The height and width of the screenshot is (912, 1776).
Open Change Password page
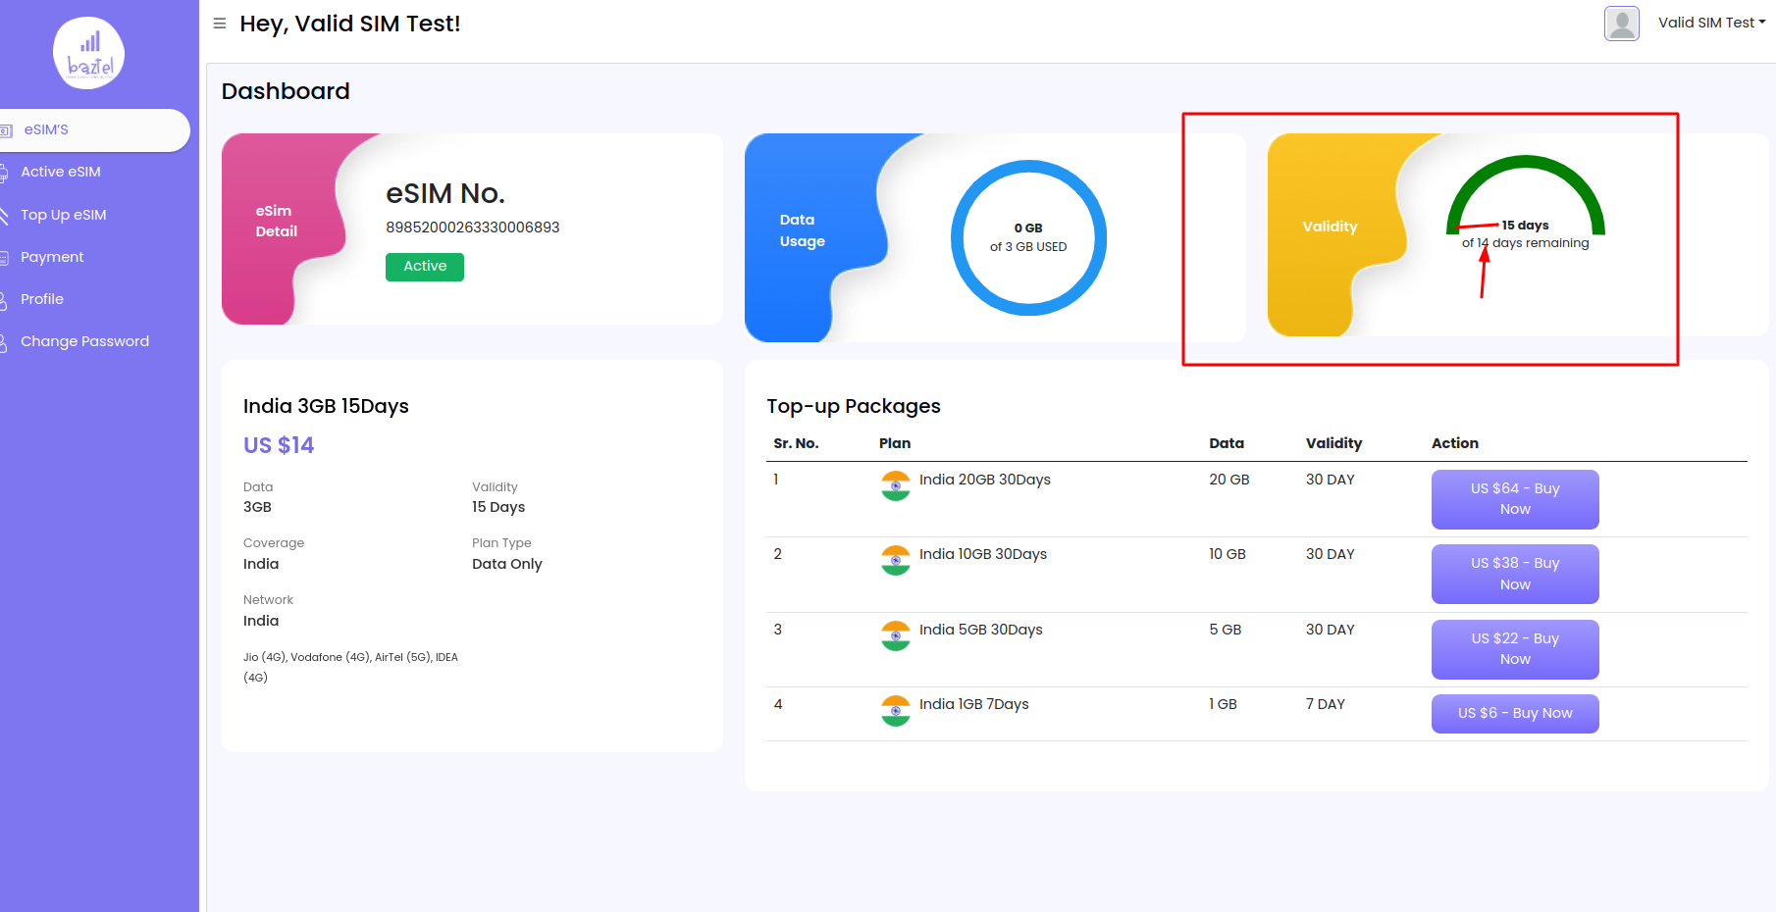coord(85,341)
